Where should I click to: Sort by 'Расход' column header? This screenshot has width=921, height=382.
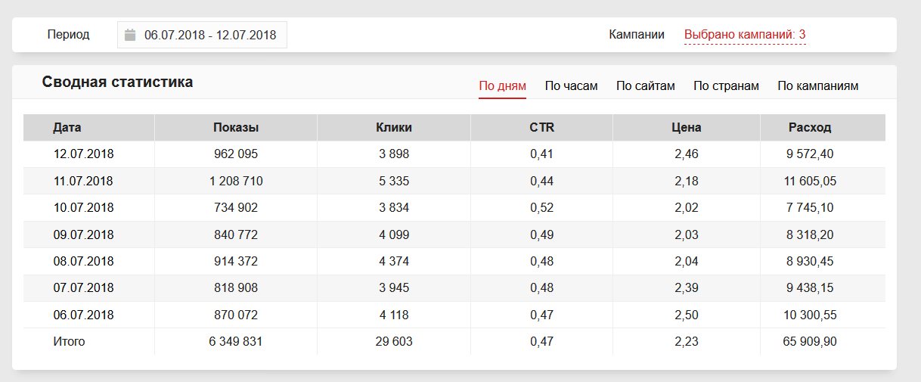809,128
